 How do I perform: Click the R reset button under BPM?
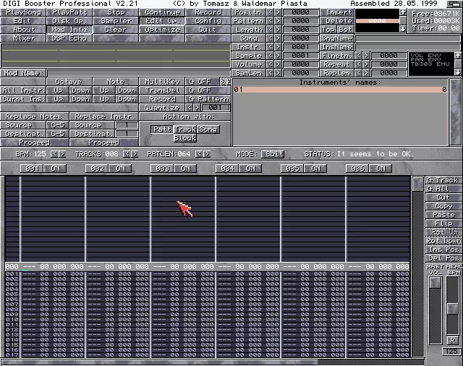coord(452,341)
